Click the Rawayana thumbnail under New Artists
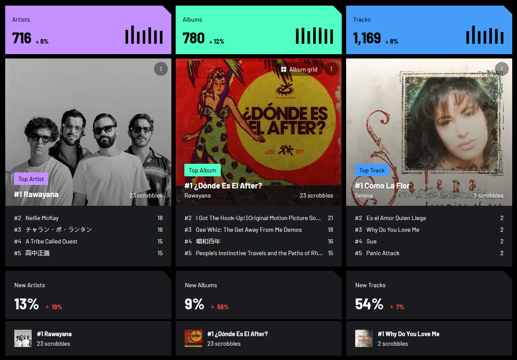The height and width of the screenshot is (360, 517). [x=23, y=338]
